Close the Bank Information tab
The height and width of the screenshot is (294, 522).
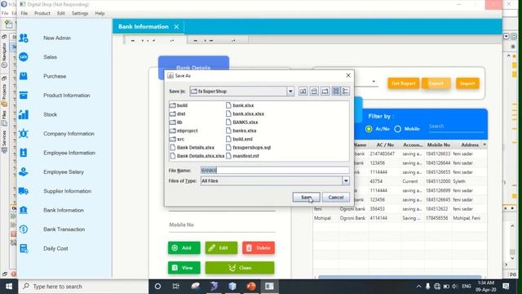pyautogui.click(x=176, y=27)
